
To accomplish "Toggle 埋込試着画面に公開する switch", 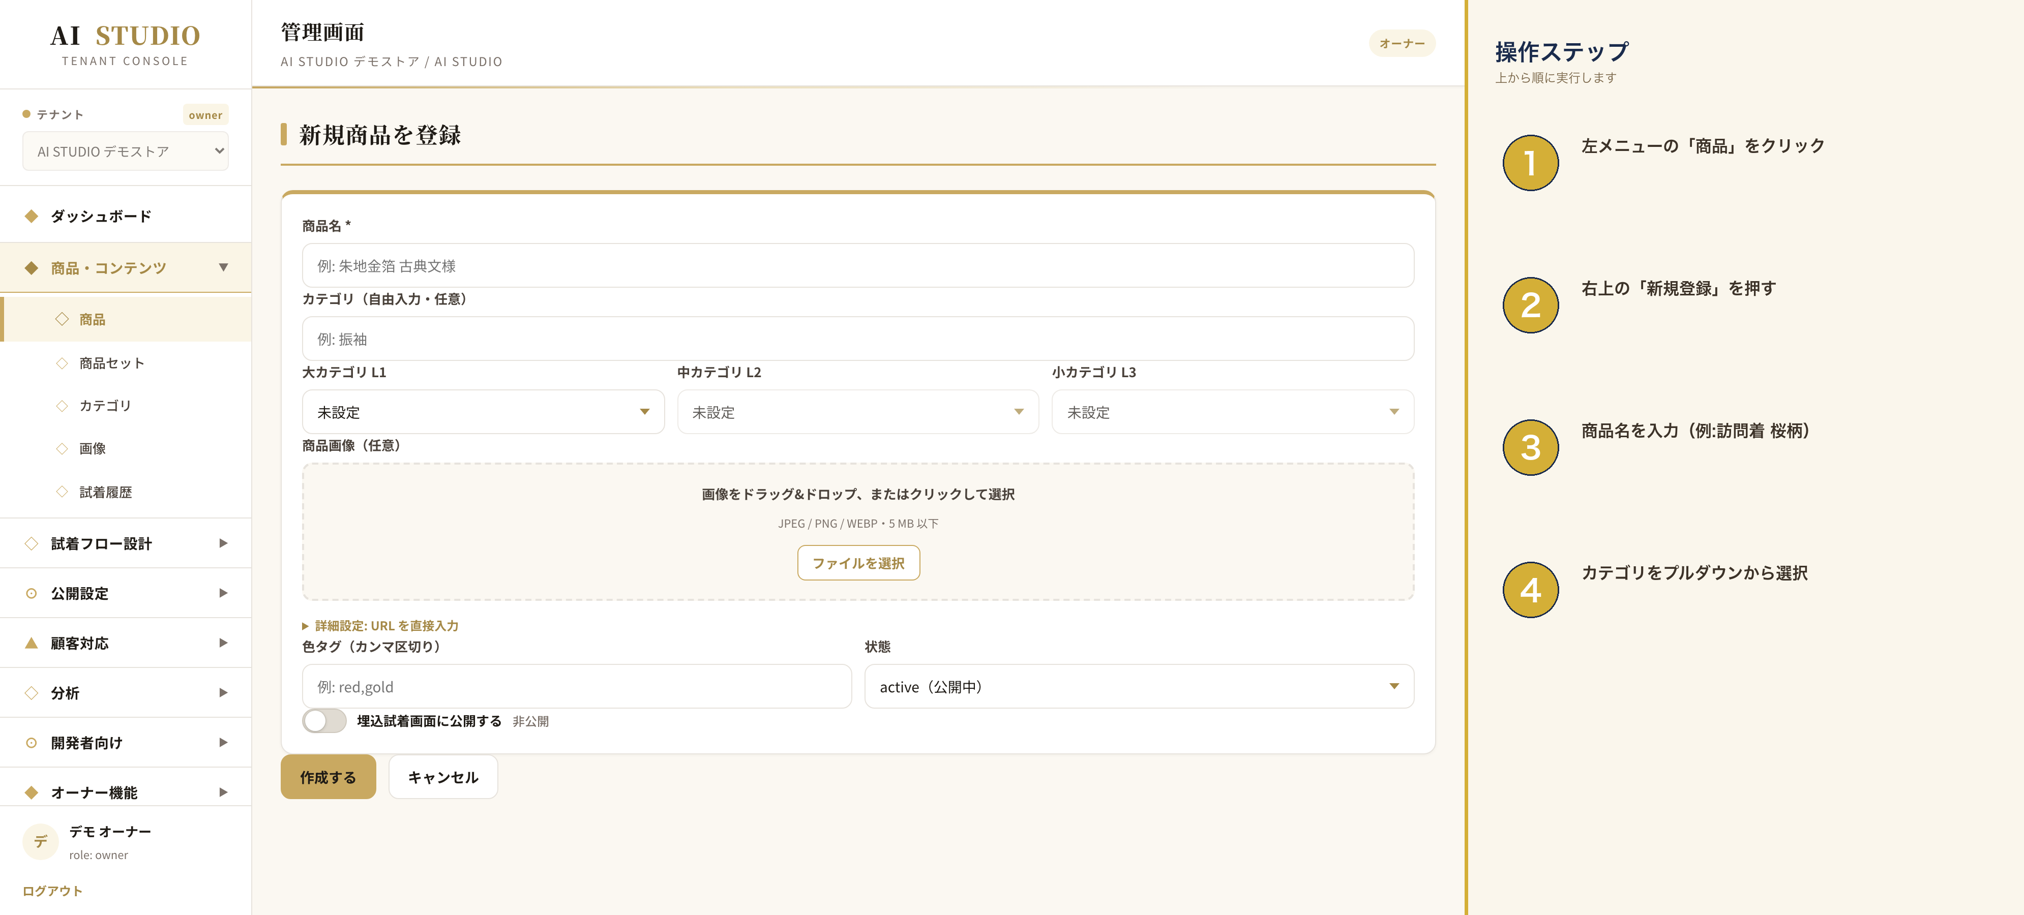I will [324, 721].
